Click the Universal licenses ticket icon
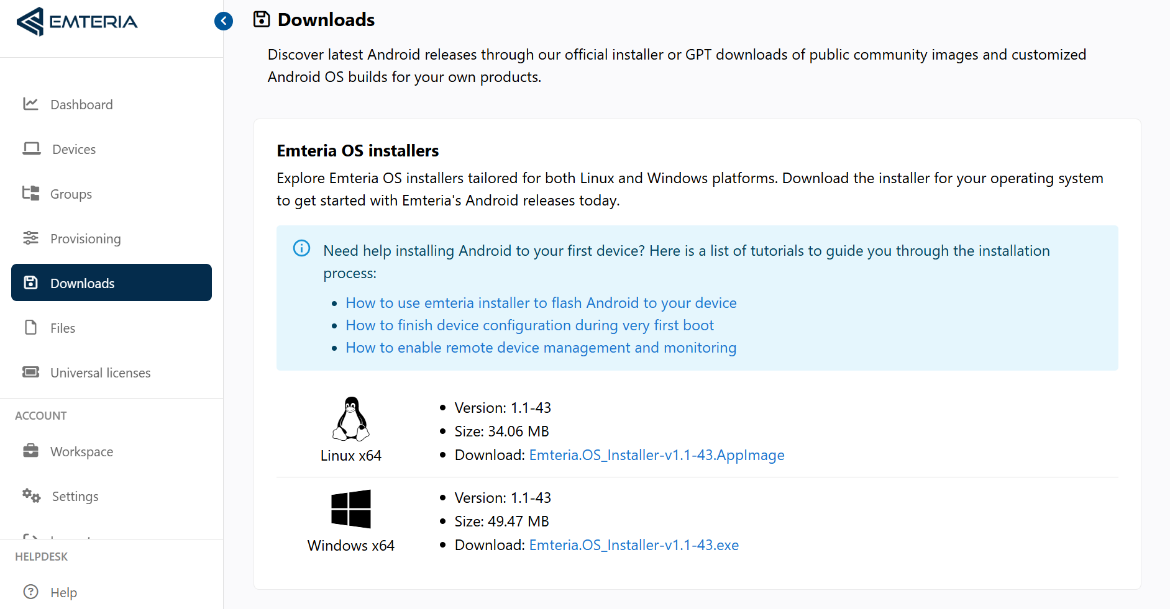This screenshot has width=1170, height=609. coord(30,372)
